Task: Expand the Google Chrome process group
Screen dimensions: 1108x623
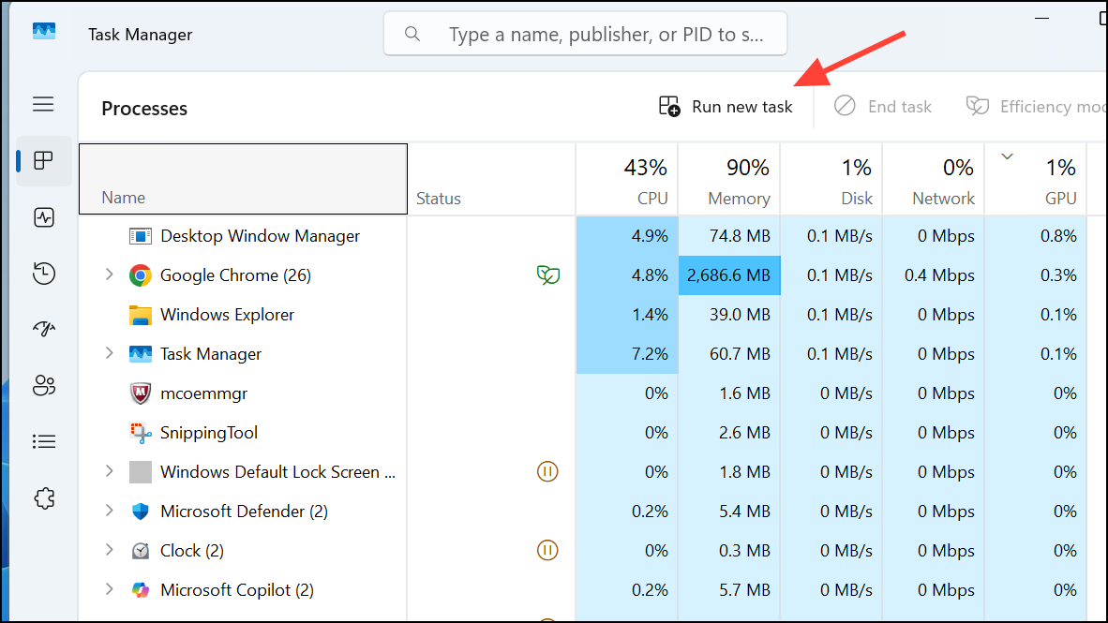Action: 109,274
